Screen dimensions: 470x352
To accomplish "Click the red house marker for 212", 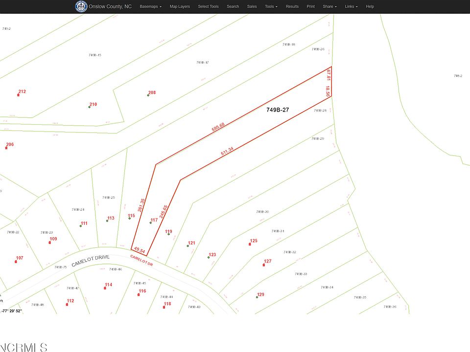I will [18, 95].
